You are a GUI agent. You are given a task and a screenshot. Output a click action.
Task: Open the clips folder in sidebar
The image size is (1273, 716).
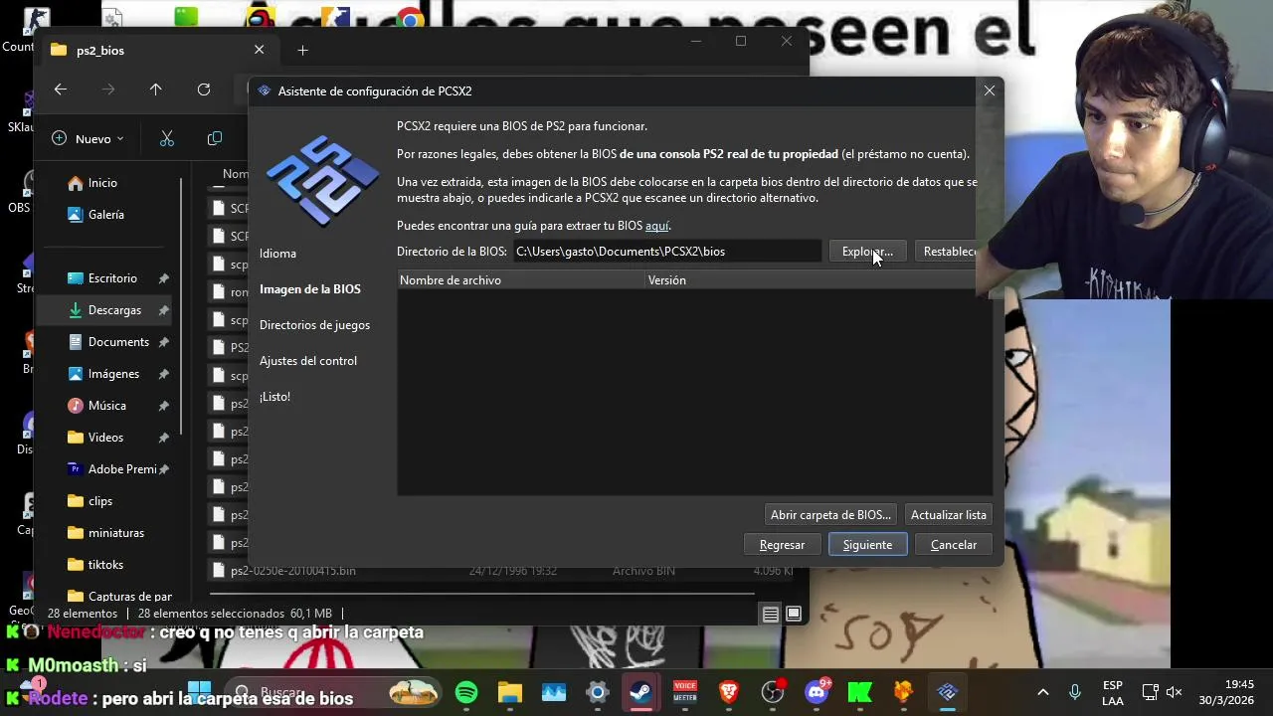tap(99, 501)
